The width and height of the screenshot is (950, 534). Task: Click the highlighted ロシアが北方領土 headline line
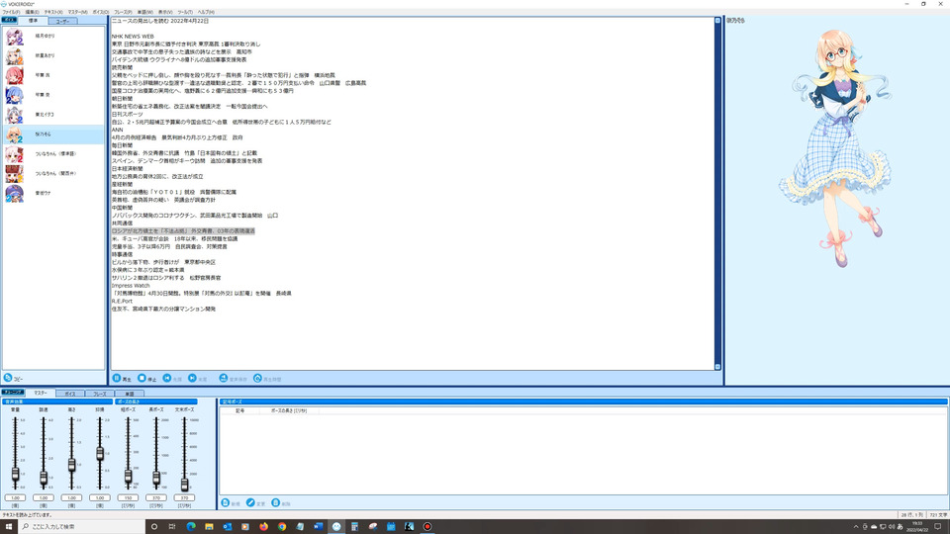(183, 231)
